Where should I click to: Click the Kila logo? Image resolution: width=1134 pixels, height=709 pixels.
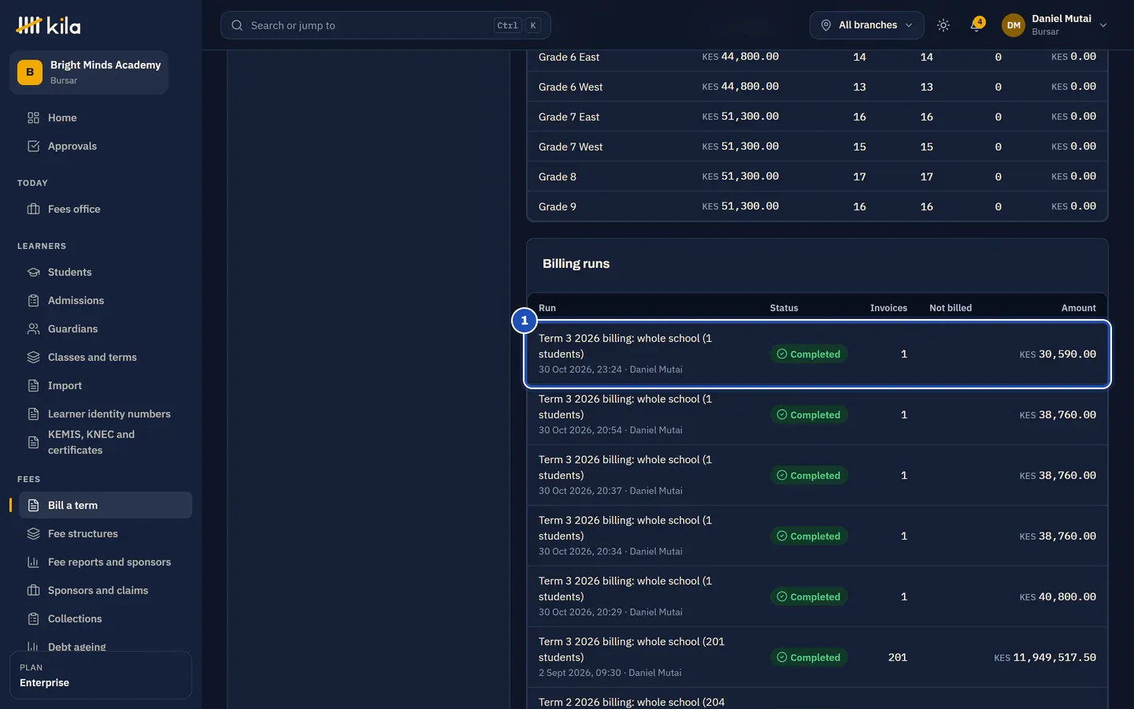tap(48, 25)
